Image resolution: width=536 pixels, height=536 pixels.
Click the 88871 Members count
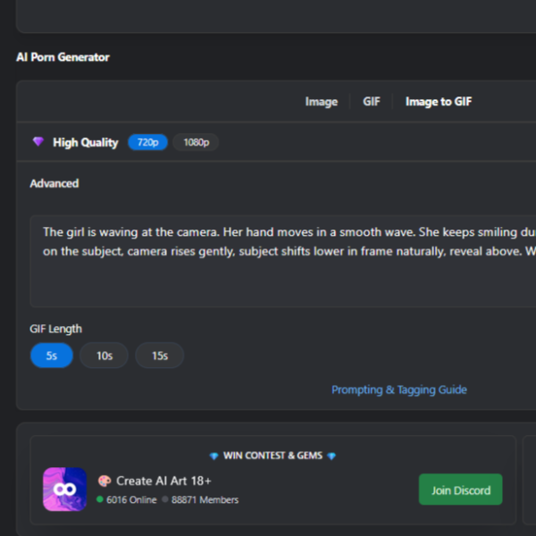[x=205, y=499]
